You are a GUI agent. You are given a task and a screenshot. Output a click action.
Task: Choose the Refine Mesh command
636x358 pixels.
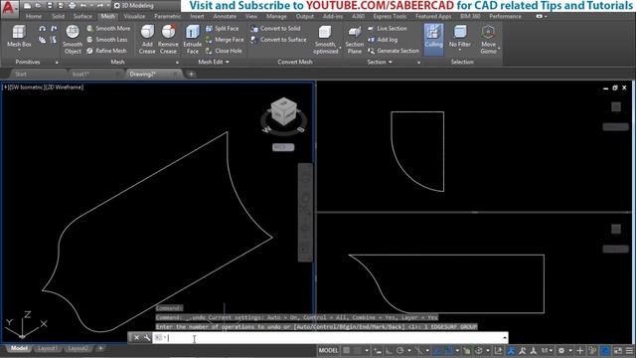tap(106, 51)
